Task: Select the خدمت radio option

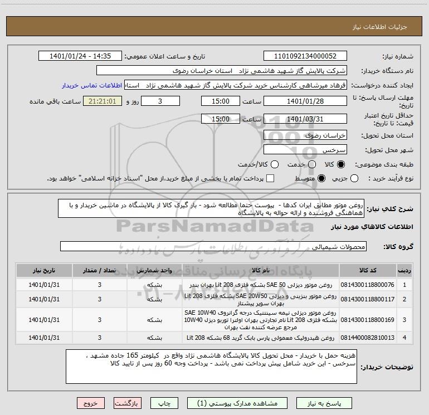Action: pyautogui.click(x=312, y=164)
